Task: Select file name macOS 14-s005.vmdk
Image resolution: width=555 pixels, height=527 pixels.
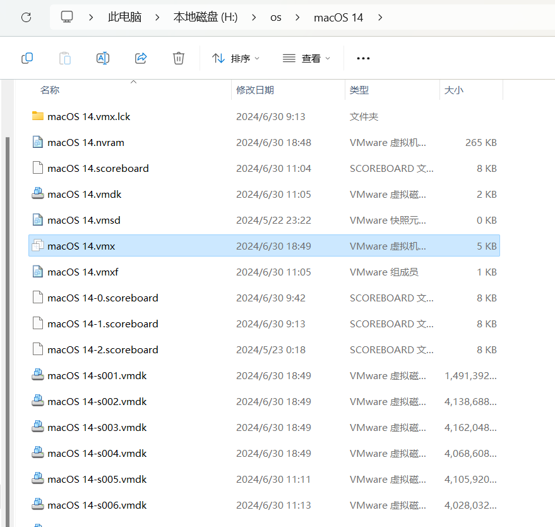Action: 97,479
